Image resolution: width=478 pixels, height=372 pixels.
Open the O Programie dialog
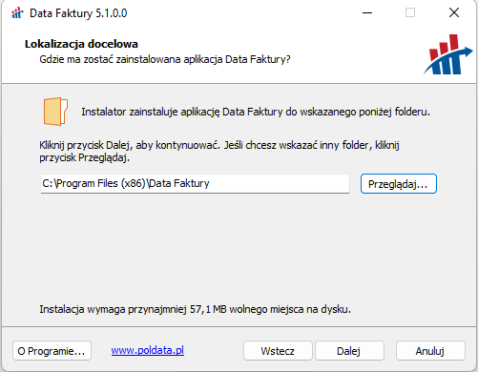tap(52, 351)
